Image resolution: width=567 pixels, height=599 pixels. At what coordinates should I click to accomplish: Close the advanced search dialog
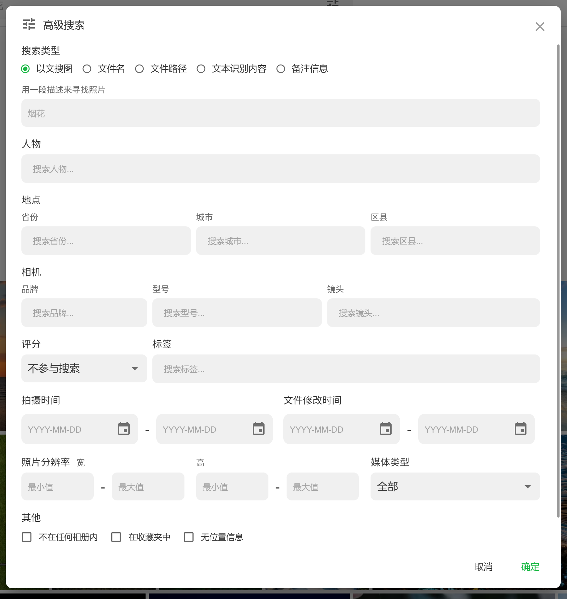pos(540,27)
